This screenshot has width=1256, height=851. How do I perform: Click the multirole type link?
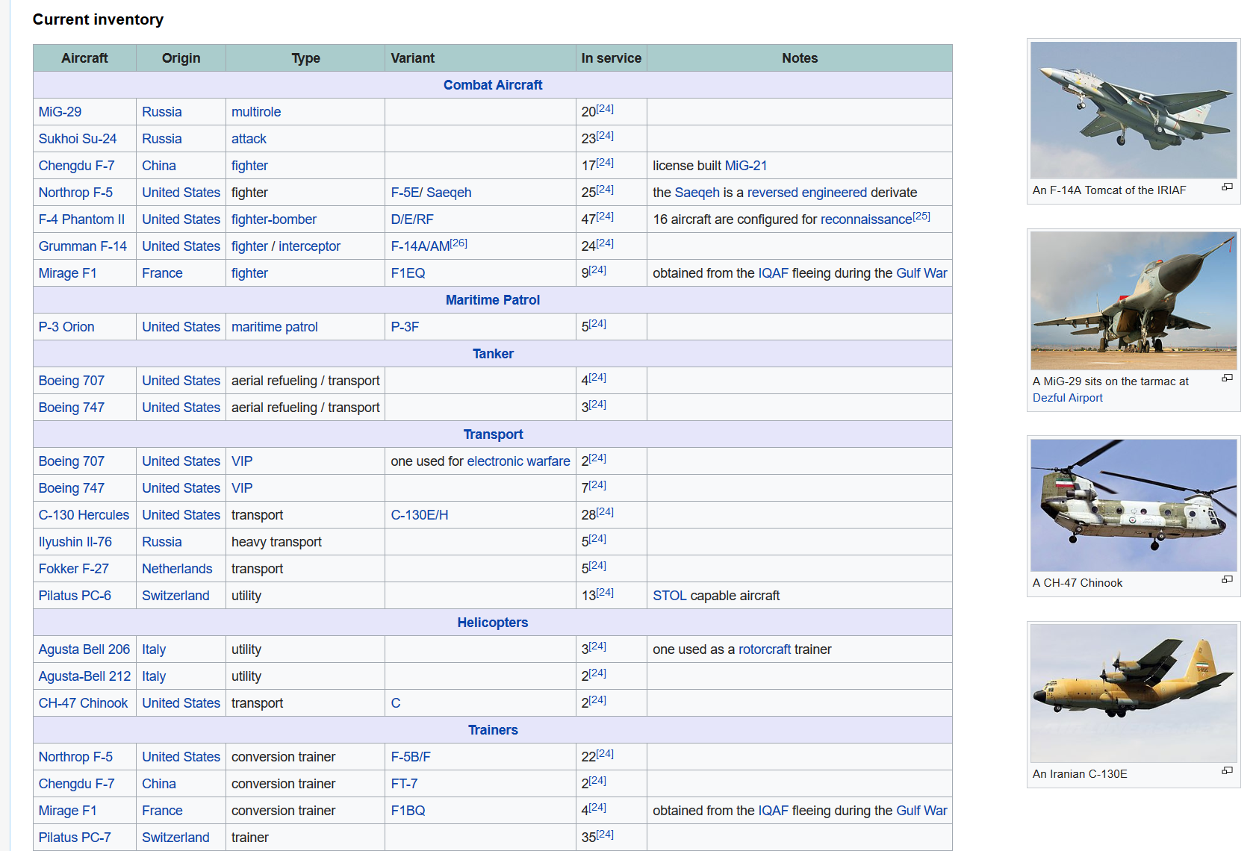(256, 112)
